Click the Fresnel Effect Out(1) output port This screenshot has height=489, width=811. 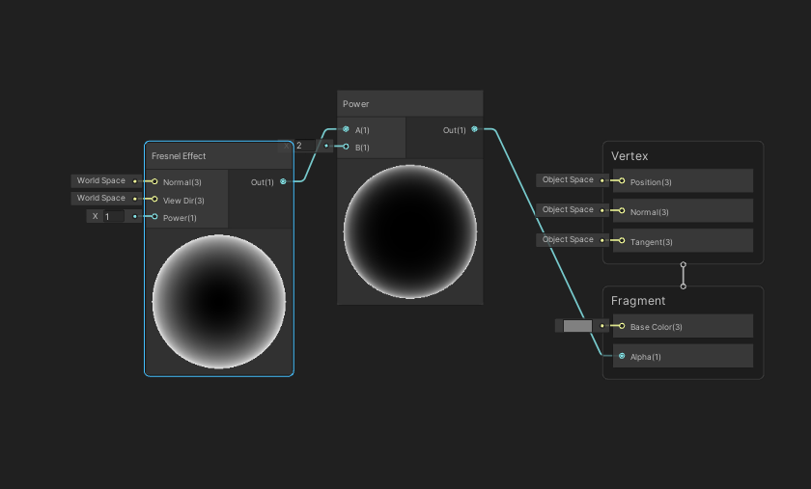tap(283, 181)
